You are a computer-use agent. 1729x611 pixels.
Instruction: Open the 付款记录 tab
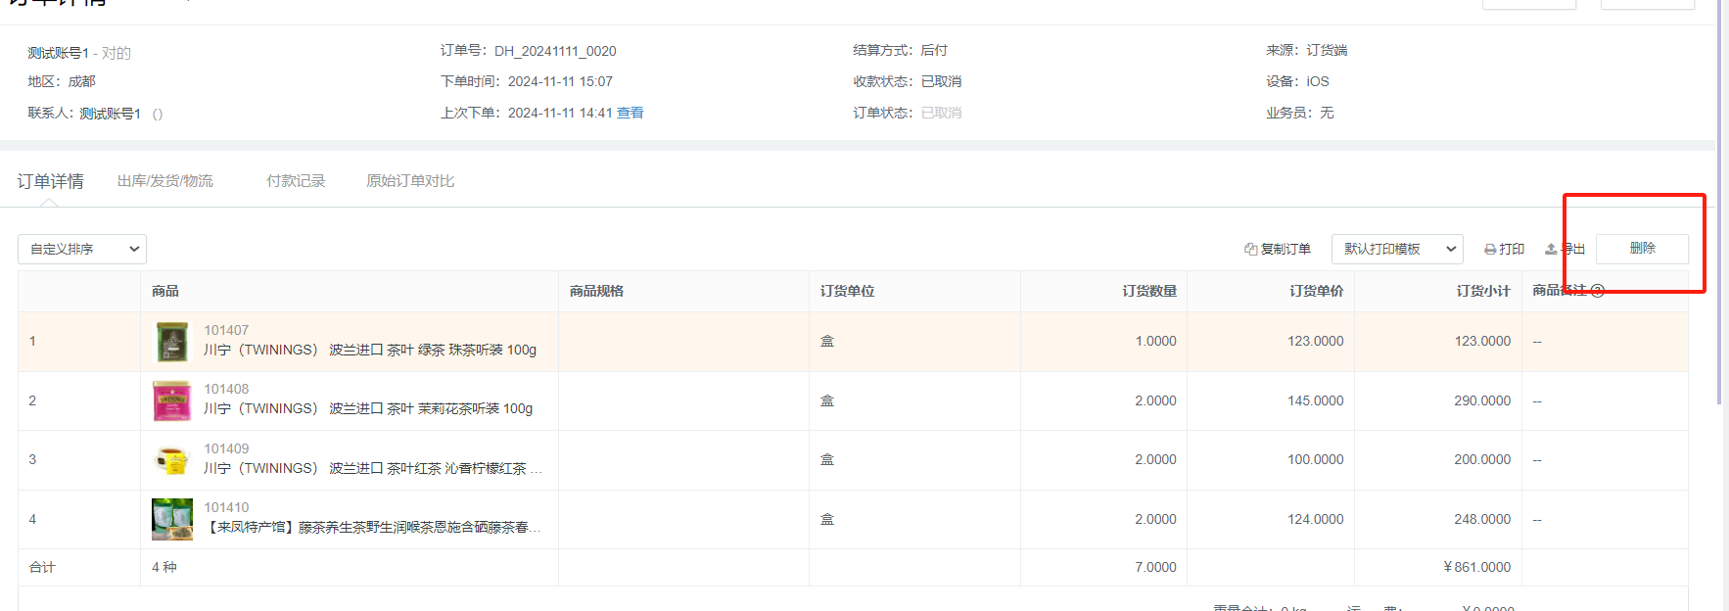[x=296, y=181]
